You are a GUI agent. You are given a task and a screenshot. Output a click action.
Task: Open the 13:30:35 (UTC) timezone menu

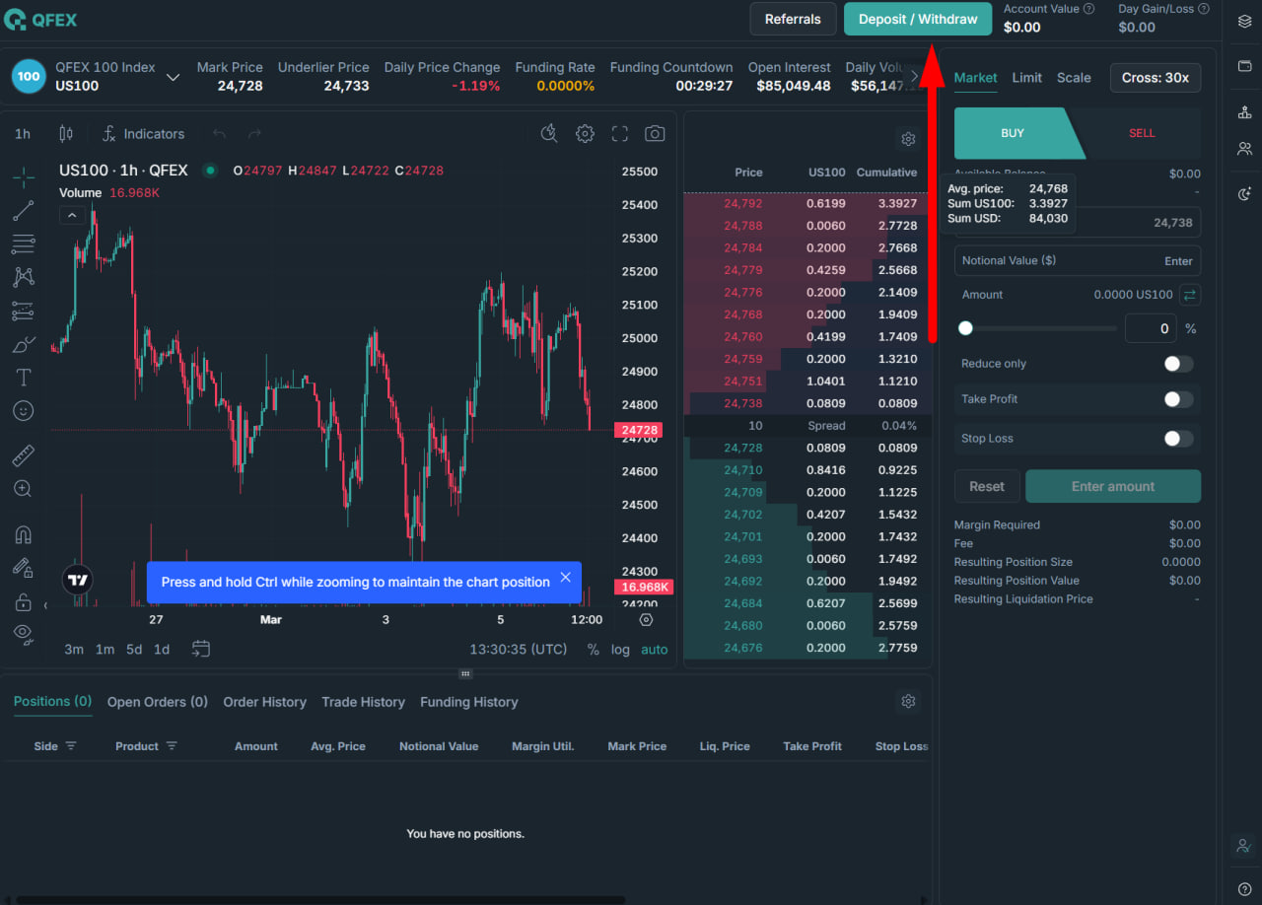(x=519, y=650)
